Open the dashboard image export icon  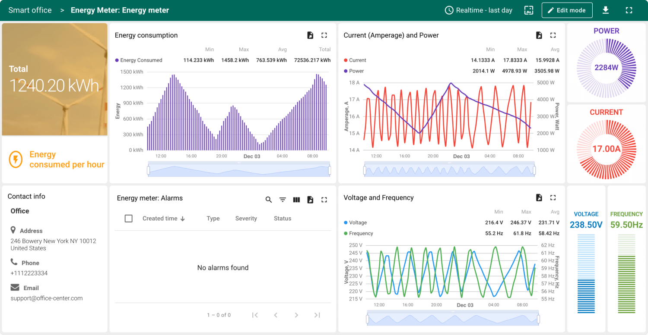pos(529,10)
